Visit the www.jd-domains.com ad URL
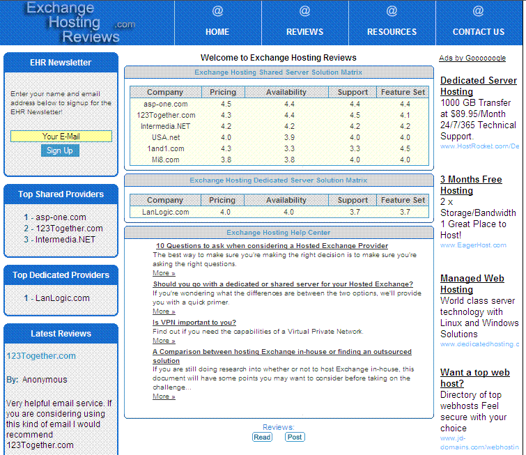 [479, 442]
